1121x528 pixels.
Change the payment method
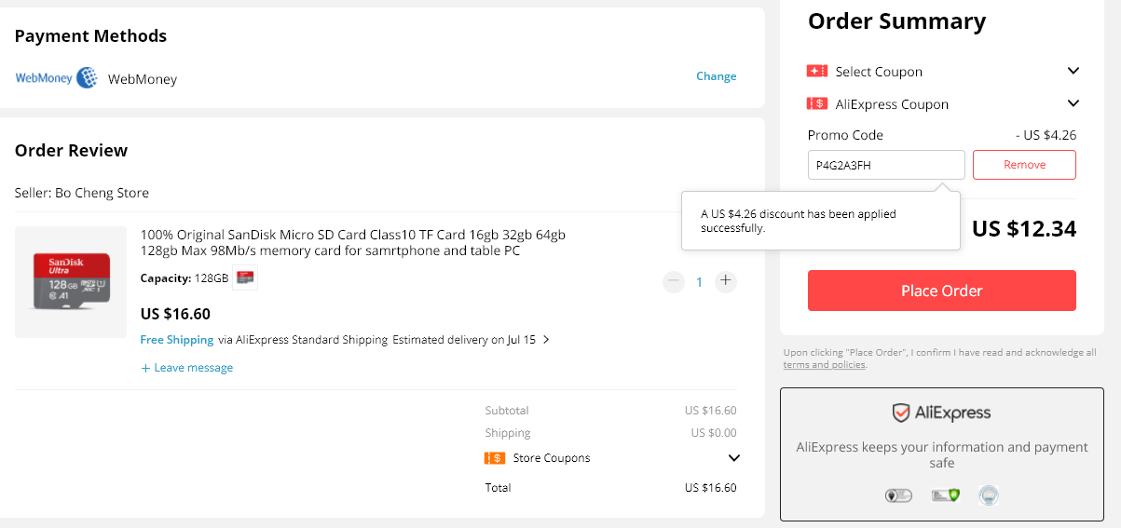pos(716,76)
